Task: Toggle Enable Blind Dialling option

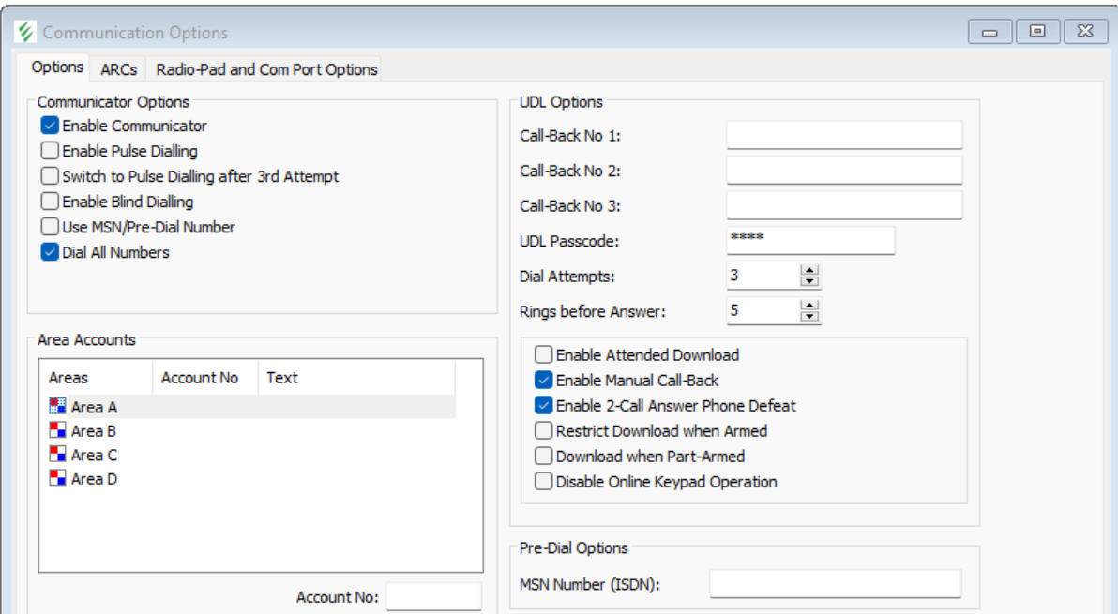Action: [x=51, y=202]
